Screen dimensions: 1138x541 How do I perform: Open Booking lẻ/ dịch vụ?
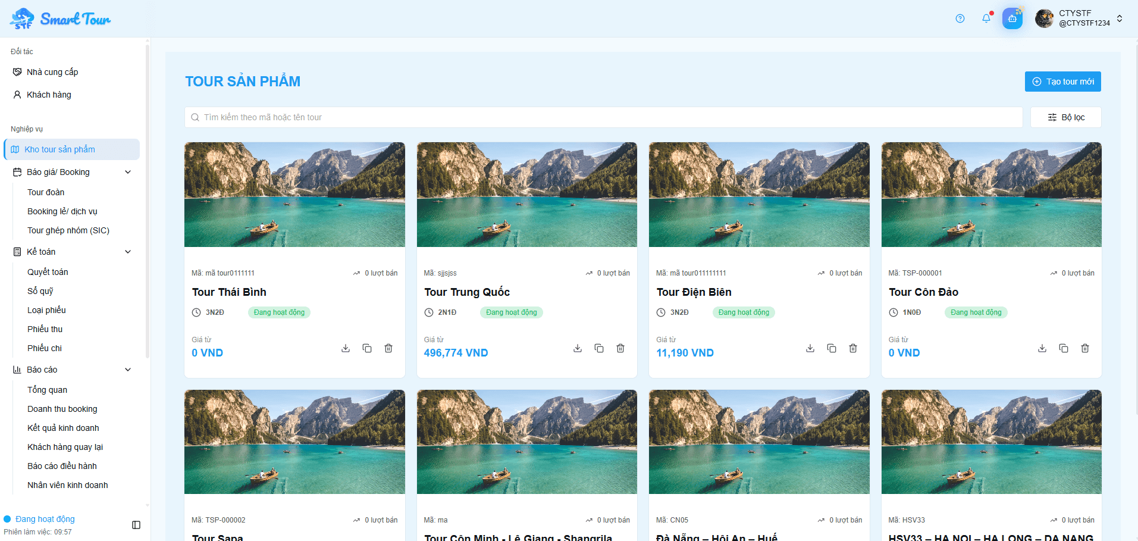point(62,211)
